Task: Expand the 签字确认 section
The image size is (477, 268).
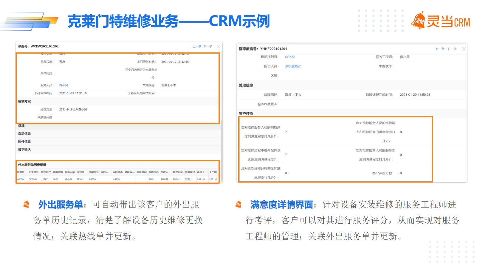Action: (24, 150)
